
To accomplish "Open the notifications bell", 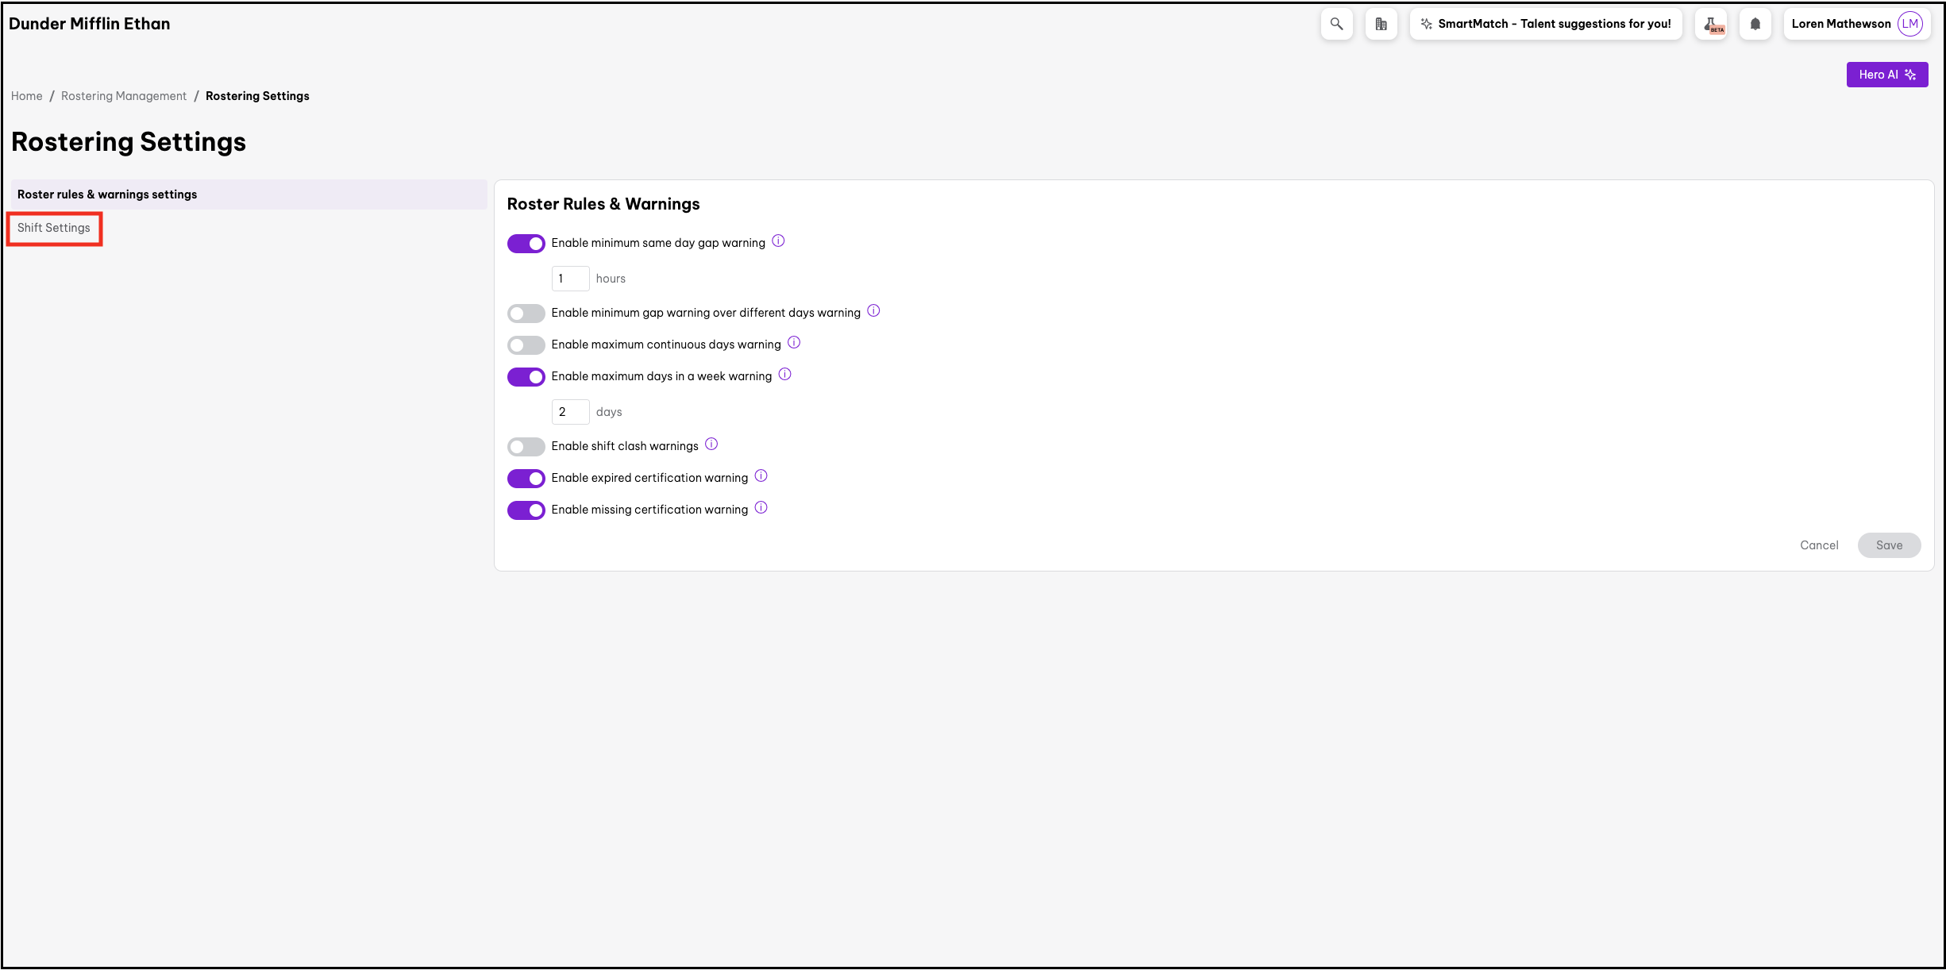I will (1755, 24).
